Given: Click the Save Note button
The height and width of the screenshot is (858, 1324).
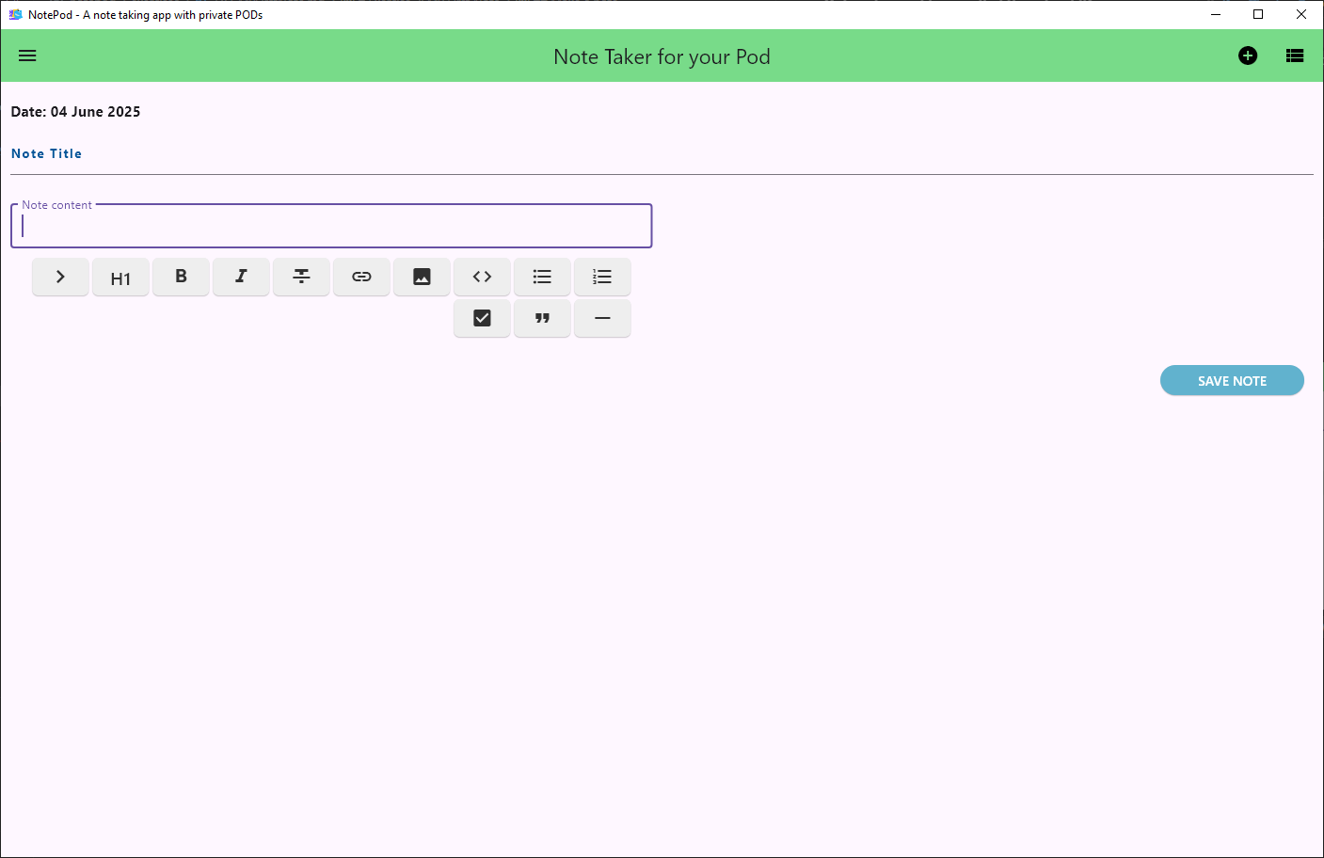Looking at the screenshot, I should click(1231, 380).
